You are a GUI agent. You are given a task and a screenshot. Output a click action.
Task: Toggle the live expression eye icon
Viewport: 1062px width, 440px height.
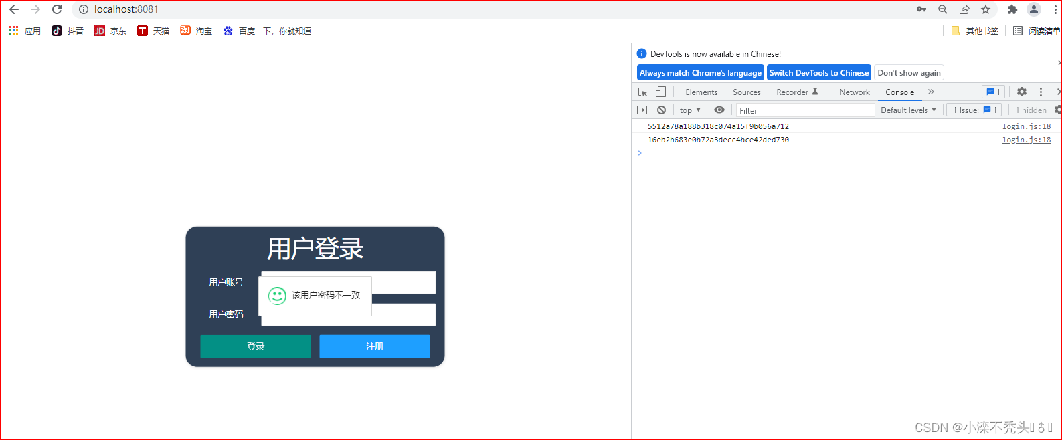(719, 110)
